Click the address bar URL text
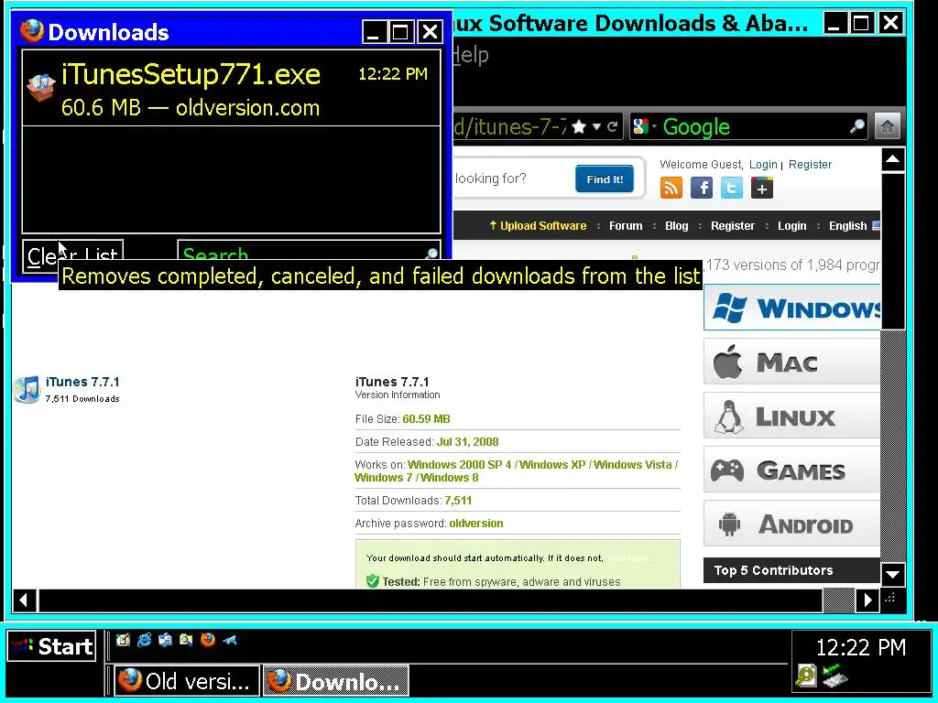Image resolution: width=938 pixels, height=703 pixels. click(509, 126)
